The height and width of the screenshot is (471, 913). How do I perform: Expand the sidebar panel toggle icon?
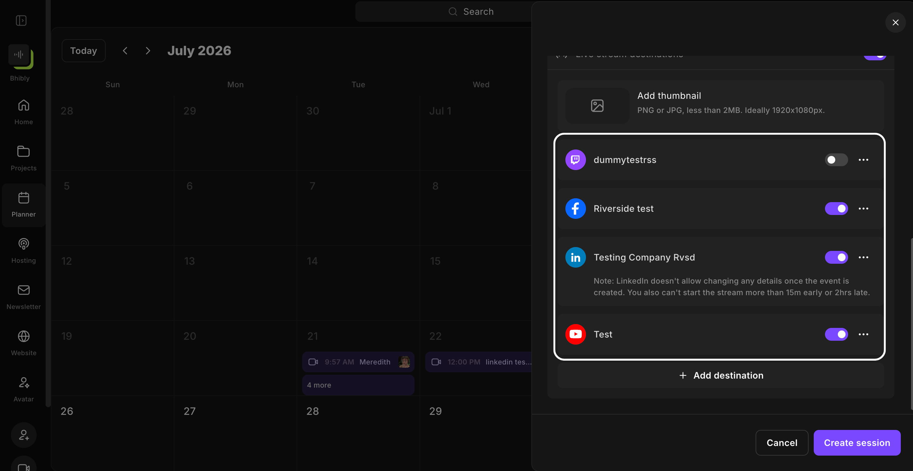[21, 21]
